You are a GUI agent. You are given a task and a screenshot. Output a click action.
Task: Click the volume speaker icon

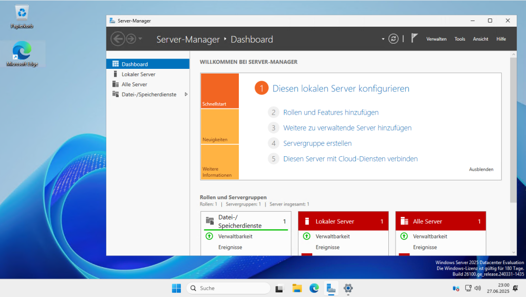478,288
